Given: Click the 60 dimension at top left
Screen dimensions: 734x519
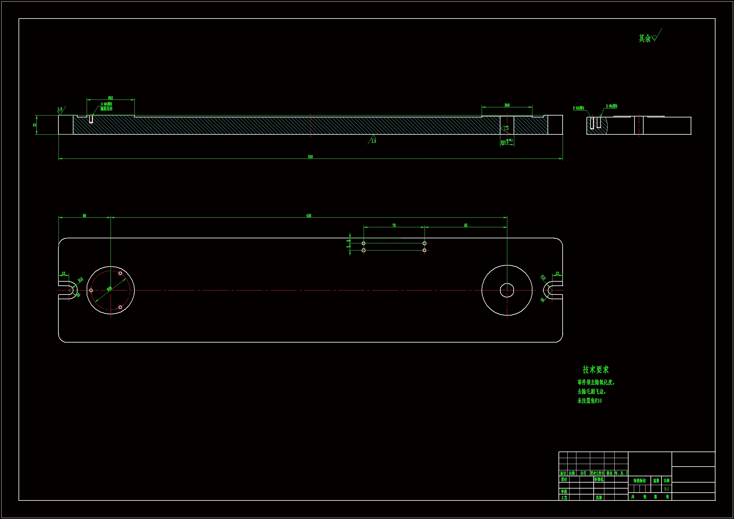Looking at the screenshot, I should click(84, 215).
